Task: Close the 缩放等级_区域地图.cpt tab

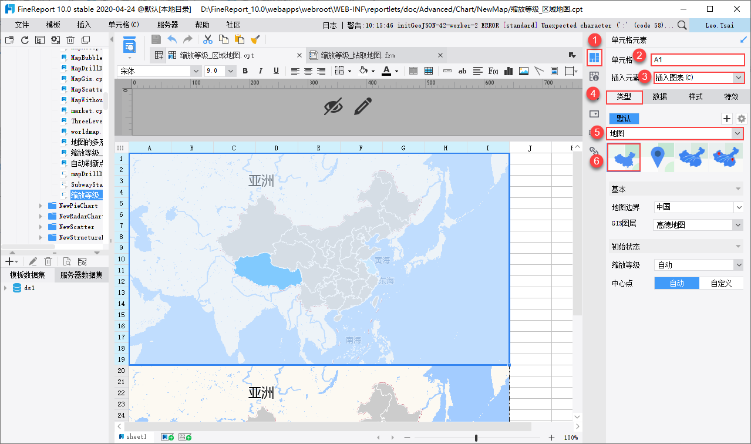Action: point(299,55)
